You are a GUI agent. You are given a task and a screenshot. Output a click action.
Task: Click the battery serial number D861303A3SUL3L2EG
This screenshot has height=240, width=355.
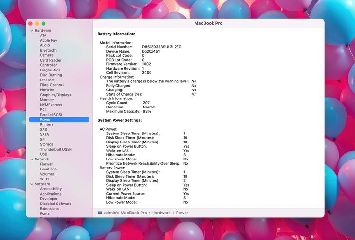coord(162,47)
